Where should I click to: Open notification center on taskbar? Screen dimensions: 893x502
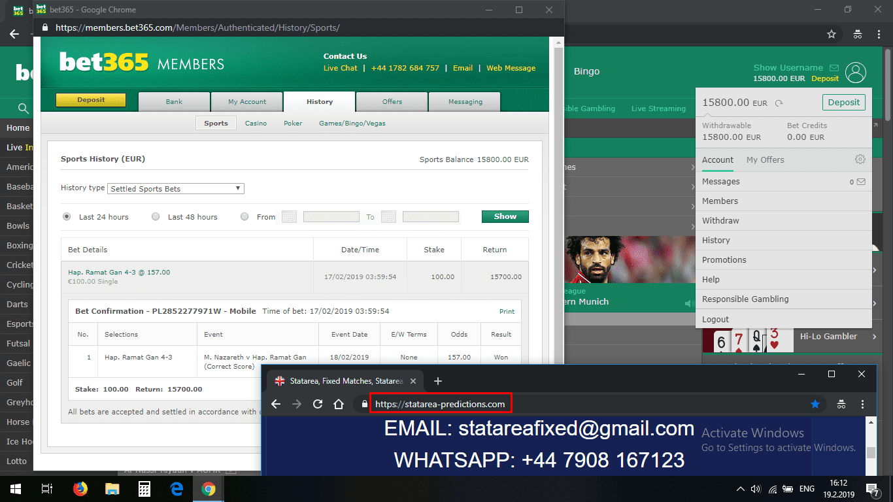pos(871,488)
